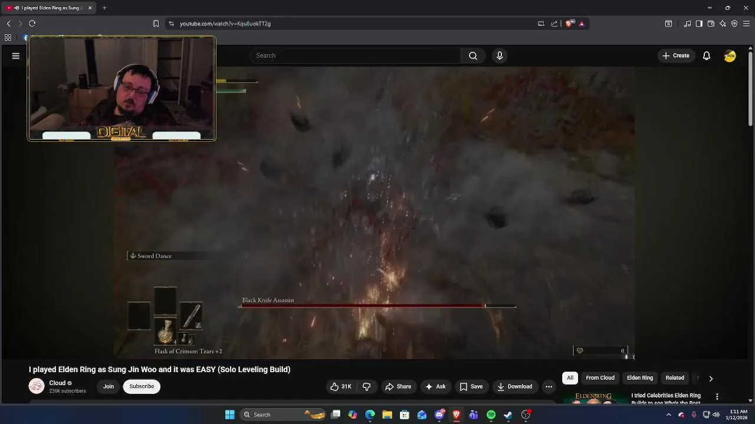This screenshot has height=424, width=755.
Task: Open Discord from the taskbar
Action: (x=439, y=415)
